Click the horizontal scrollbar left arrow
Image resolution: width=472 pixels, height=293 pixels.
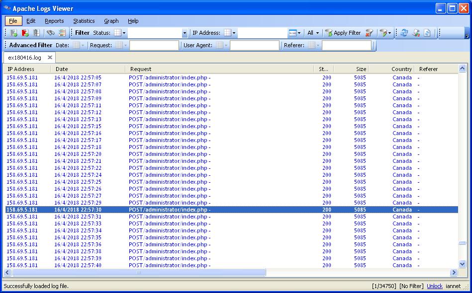7,273
